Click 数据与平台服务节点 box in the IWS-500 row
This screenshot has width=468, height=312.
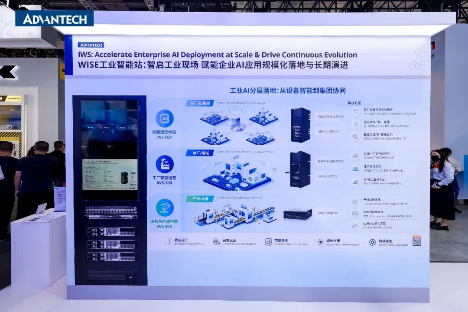pos(331,117)
